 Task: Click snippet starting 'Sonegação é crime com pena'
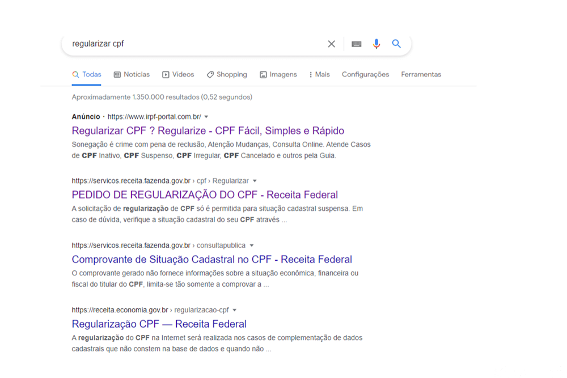tap(221, 150)
